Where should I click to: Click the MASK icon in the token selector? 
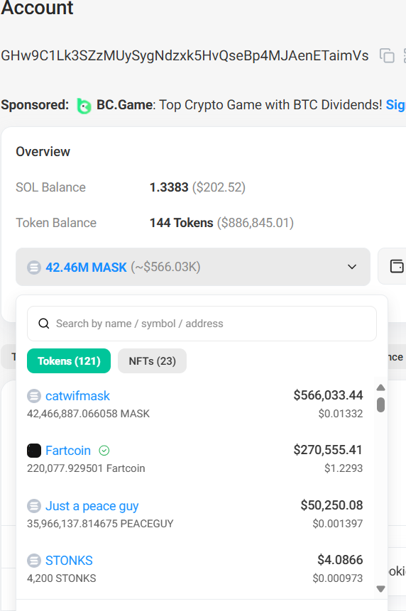(34, 268)
